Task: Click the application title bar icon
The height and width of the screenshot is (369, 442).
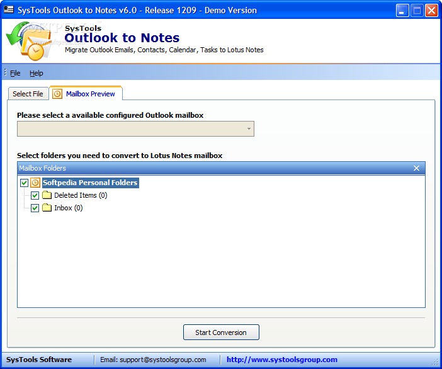Action: (9, 9)
